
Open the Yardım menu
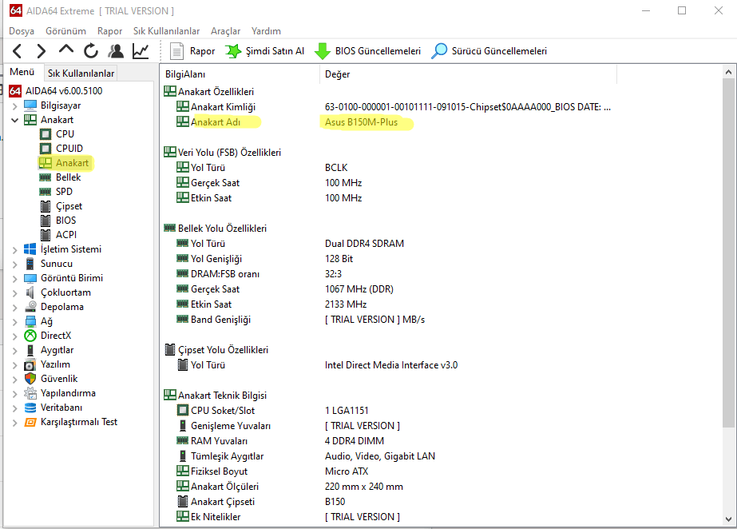266,31
